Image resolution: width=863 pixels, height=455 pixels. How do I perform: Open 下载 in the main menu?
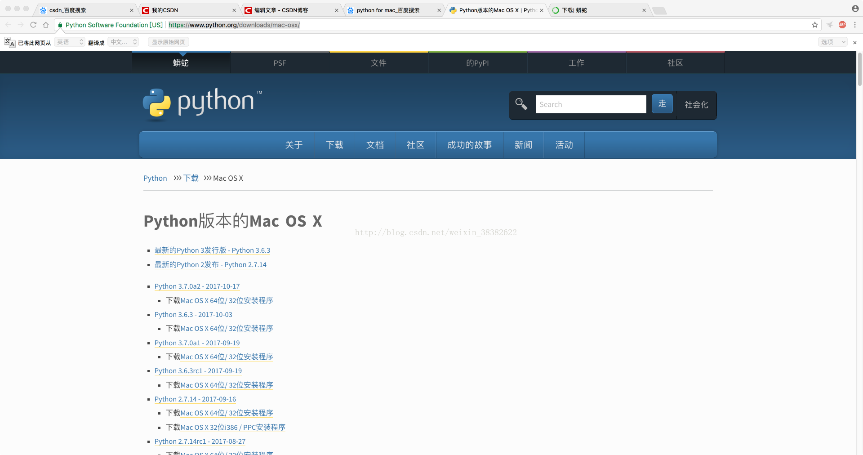click(x=334, y=145)
